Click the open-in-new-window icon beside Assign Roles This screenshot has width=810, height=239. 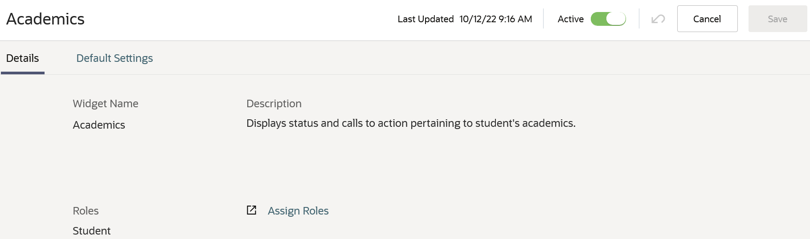(252, 210)
